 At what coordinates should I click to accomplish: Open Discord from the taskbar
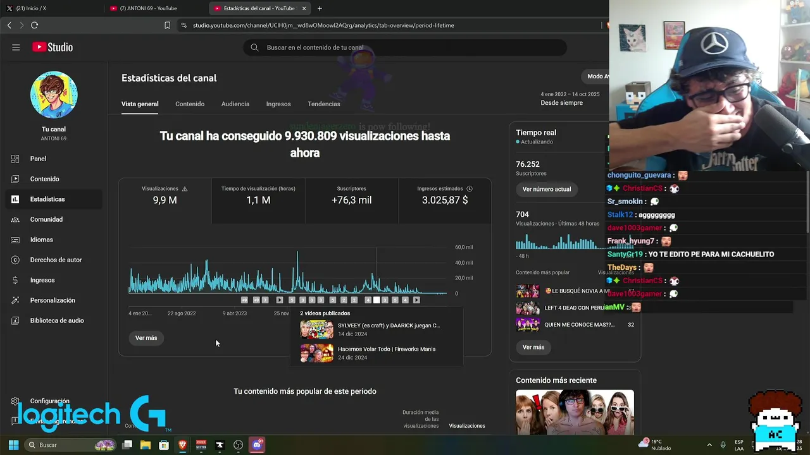tap(257, 445)
